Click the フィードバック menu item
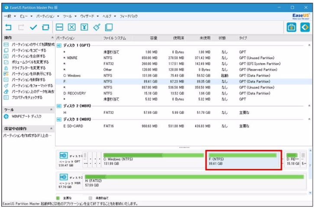Screen dimensions: 314x208 click(129, 16)
